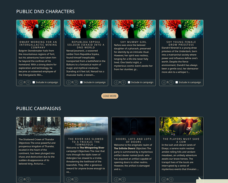Click the Elandril Nireniel description text
The width and height of the screenshot is (228, 183).
click(x=180, y=60)
